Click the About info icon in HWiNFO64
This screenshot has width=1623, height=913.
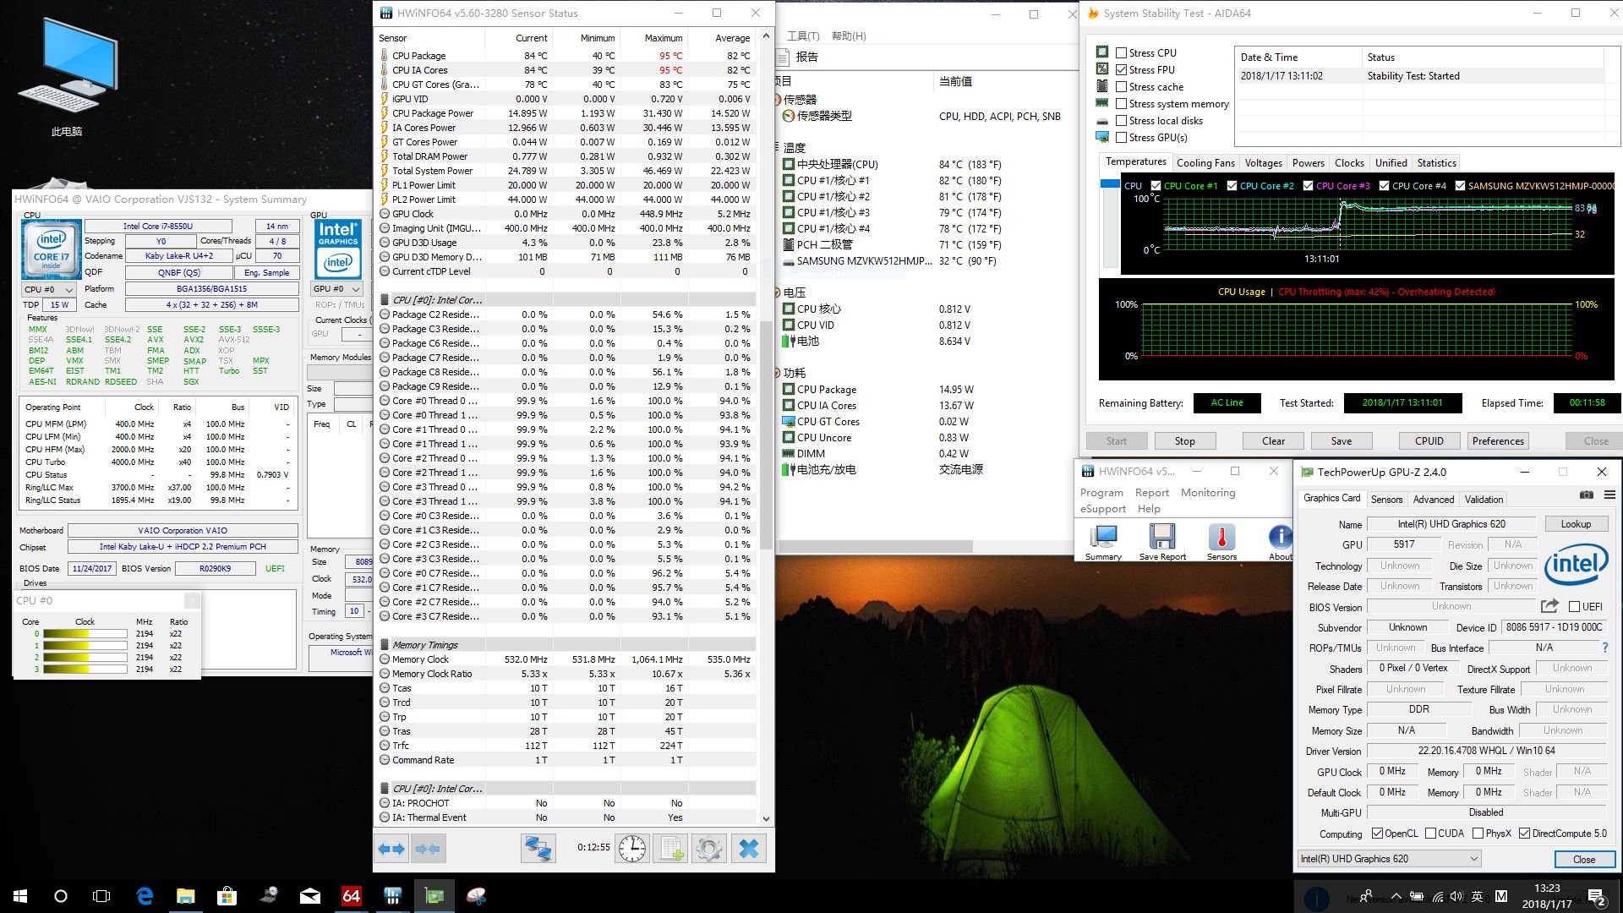click(1280, 542)
